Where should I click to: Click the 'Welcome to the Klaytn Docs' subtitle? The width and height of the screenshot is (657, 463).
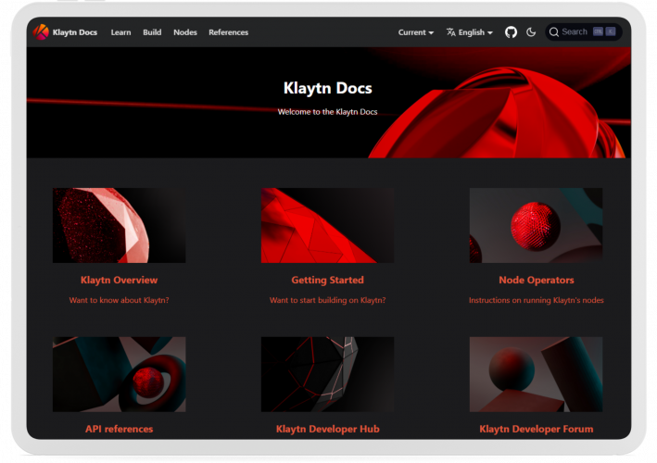[x=328, y=112]
